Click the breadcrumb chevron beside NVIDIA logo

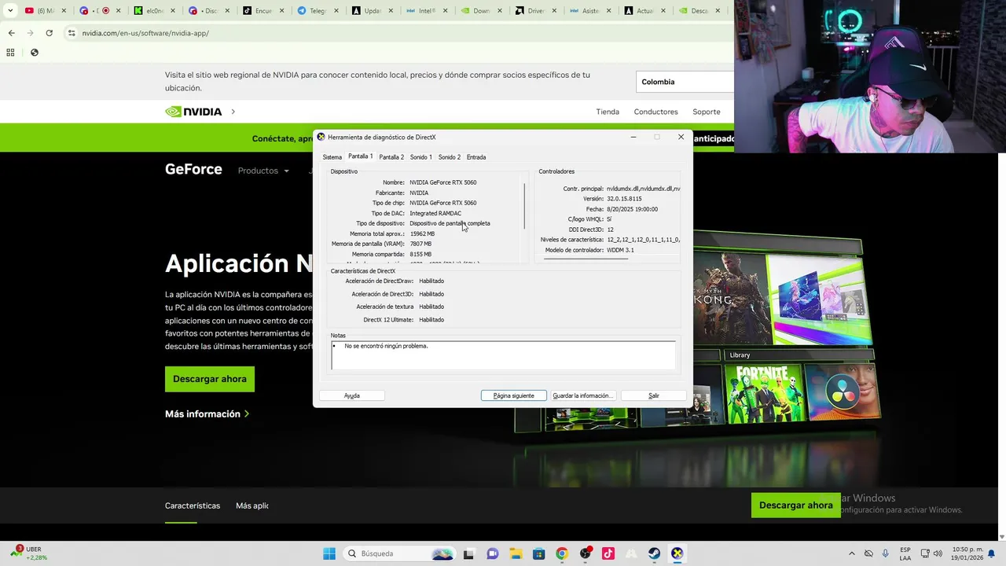233,112
